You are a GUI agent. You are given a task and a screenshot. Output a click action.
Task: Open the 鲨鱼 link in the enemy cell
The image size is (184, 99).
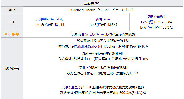click(160, 17)
